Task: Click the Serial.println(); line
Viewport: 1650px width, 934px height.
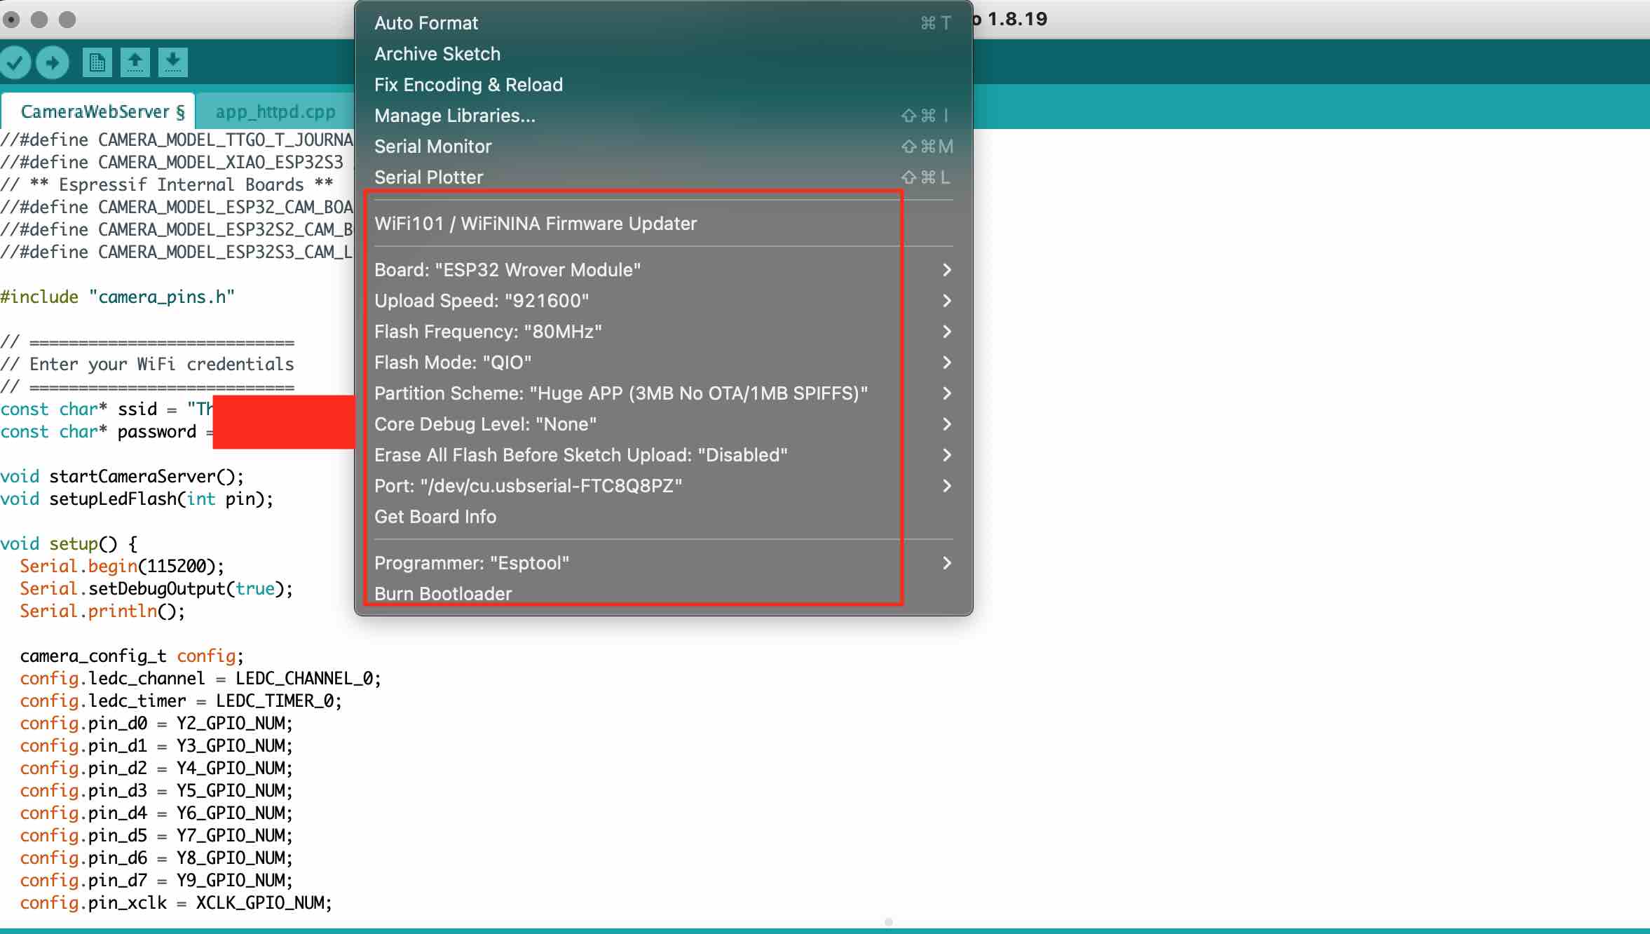Action: click(102, 611)
